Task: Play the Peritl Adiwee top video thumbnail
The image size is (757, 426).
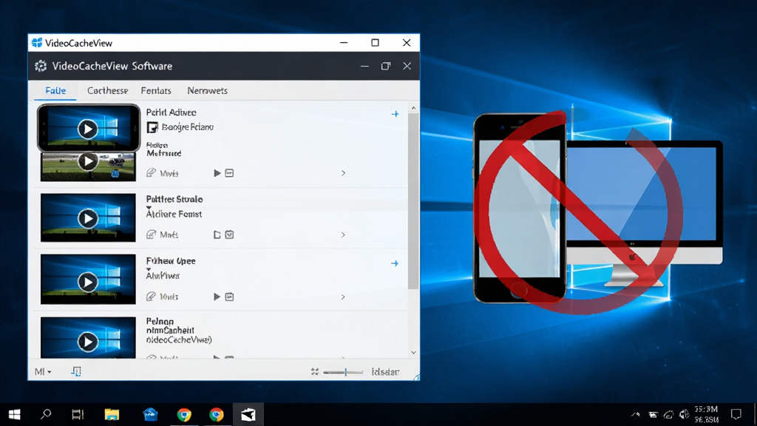Action: pos(87,129)
